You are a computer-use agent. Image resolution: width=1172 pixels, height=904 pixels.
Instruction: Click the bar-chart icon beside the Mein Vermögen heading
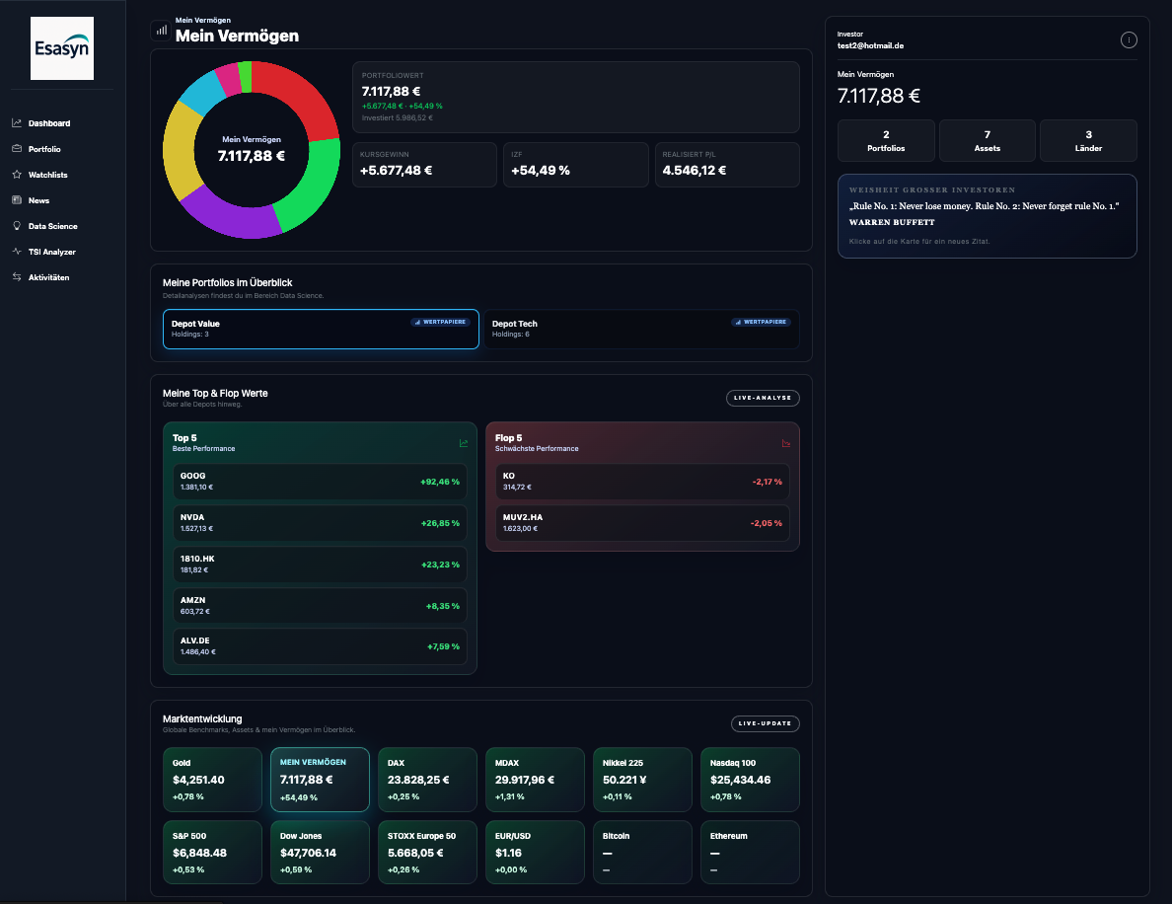pos(159,30)
